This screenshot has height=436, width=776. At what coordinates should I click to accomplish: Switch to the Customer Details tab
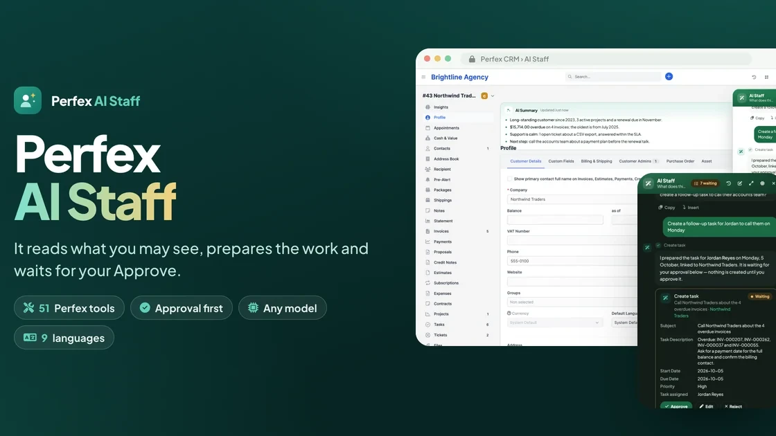click(526, 161)
